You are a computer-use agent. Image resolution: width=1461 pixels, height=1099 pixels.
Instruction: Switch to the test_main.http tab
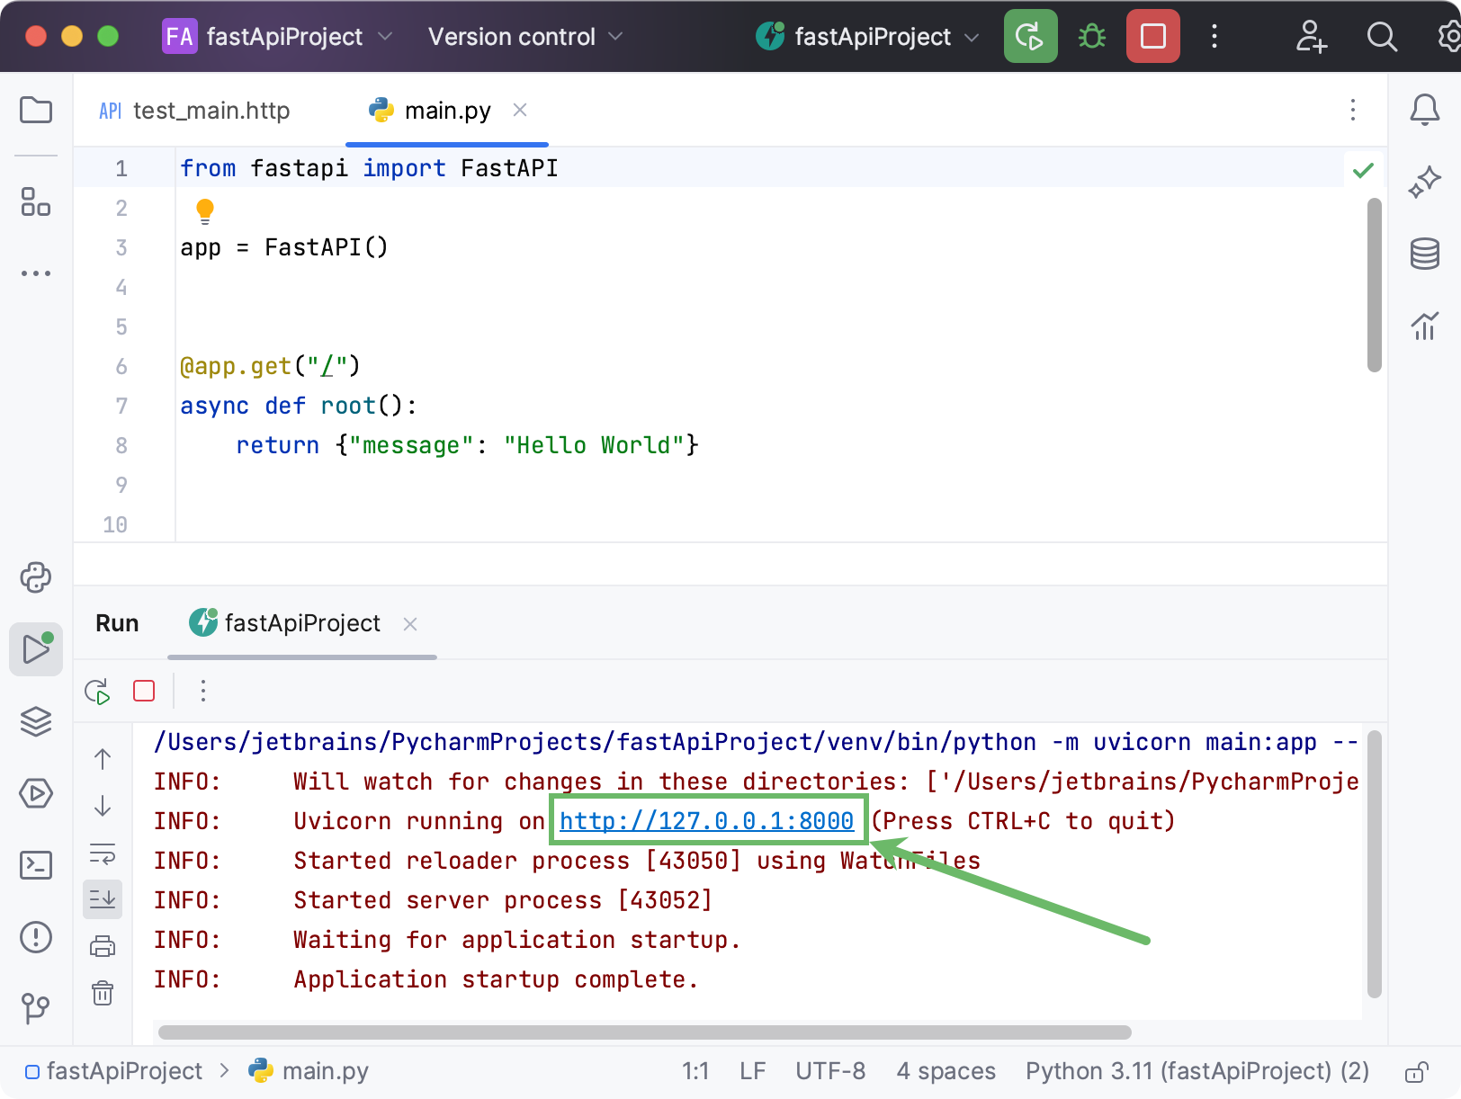(x=211, y=110)
